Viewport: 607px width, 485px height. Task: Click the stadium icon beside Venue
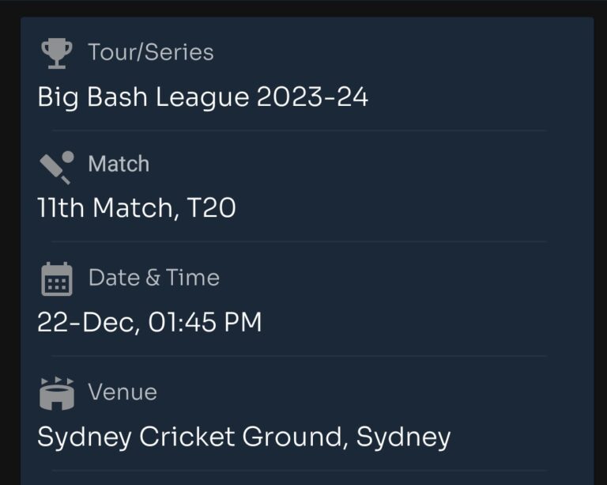pos(57,392)
